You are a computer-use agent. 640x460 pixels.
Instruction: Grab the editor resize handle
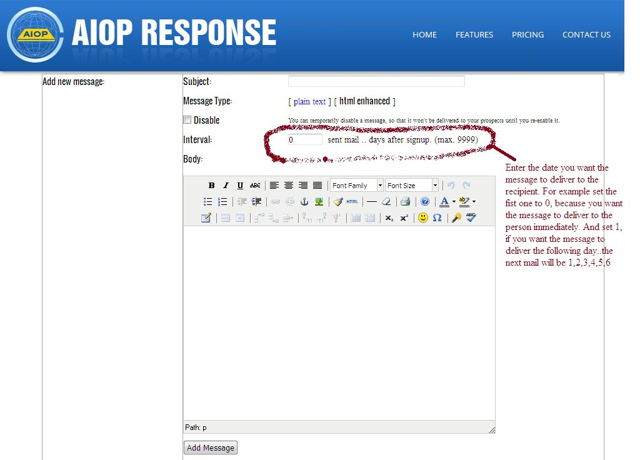click(492, 430)
